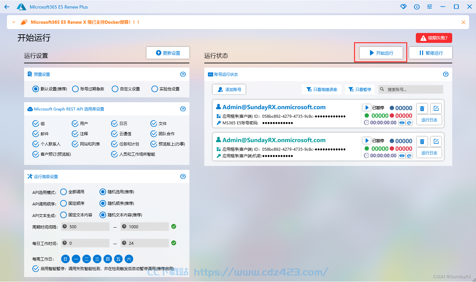Image resolution: width=476 pixels, height=282 pixels.
Task: Open help for 预置设置 section
Action: tap(183, 74)
